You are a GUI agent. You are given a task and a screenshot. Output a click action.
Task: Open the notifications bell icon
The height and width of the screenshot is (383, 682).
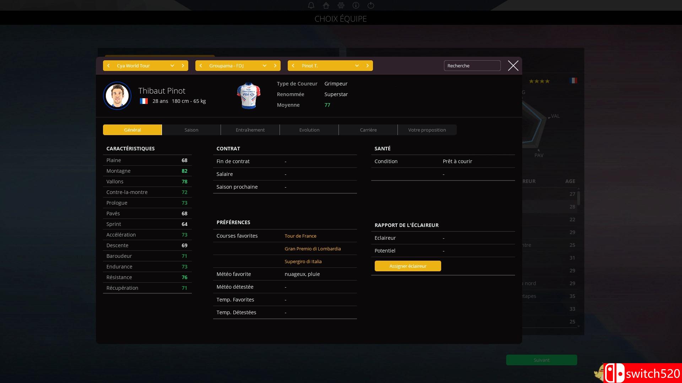click(311, 5)
